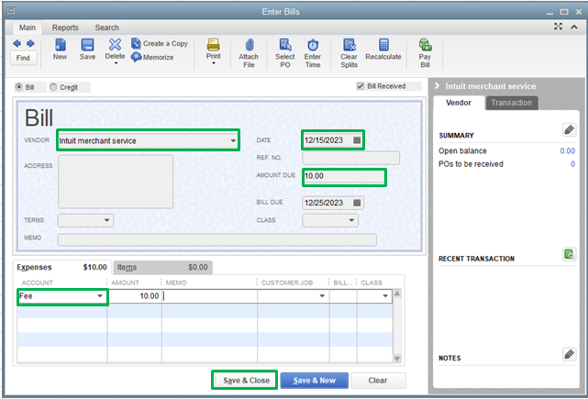Click the expense row Memo cell
This screenshot has height=399, width=588.
point(209,296)
